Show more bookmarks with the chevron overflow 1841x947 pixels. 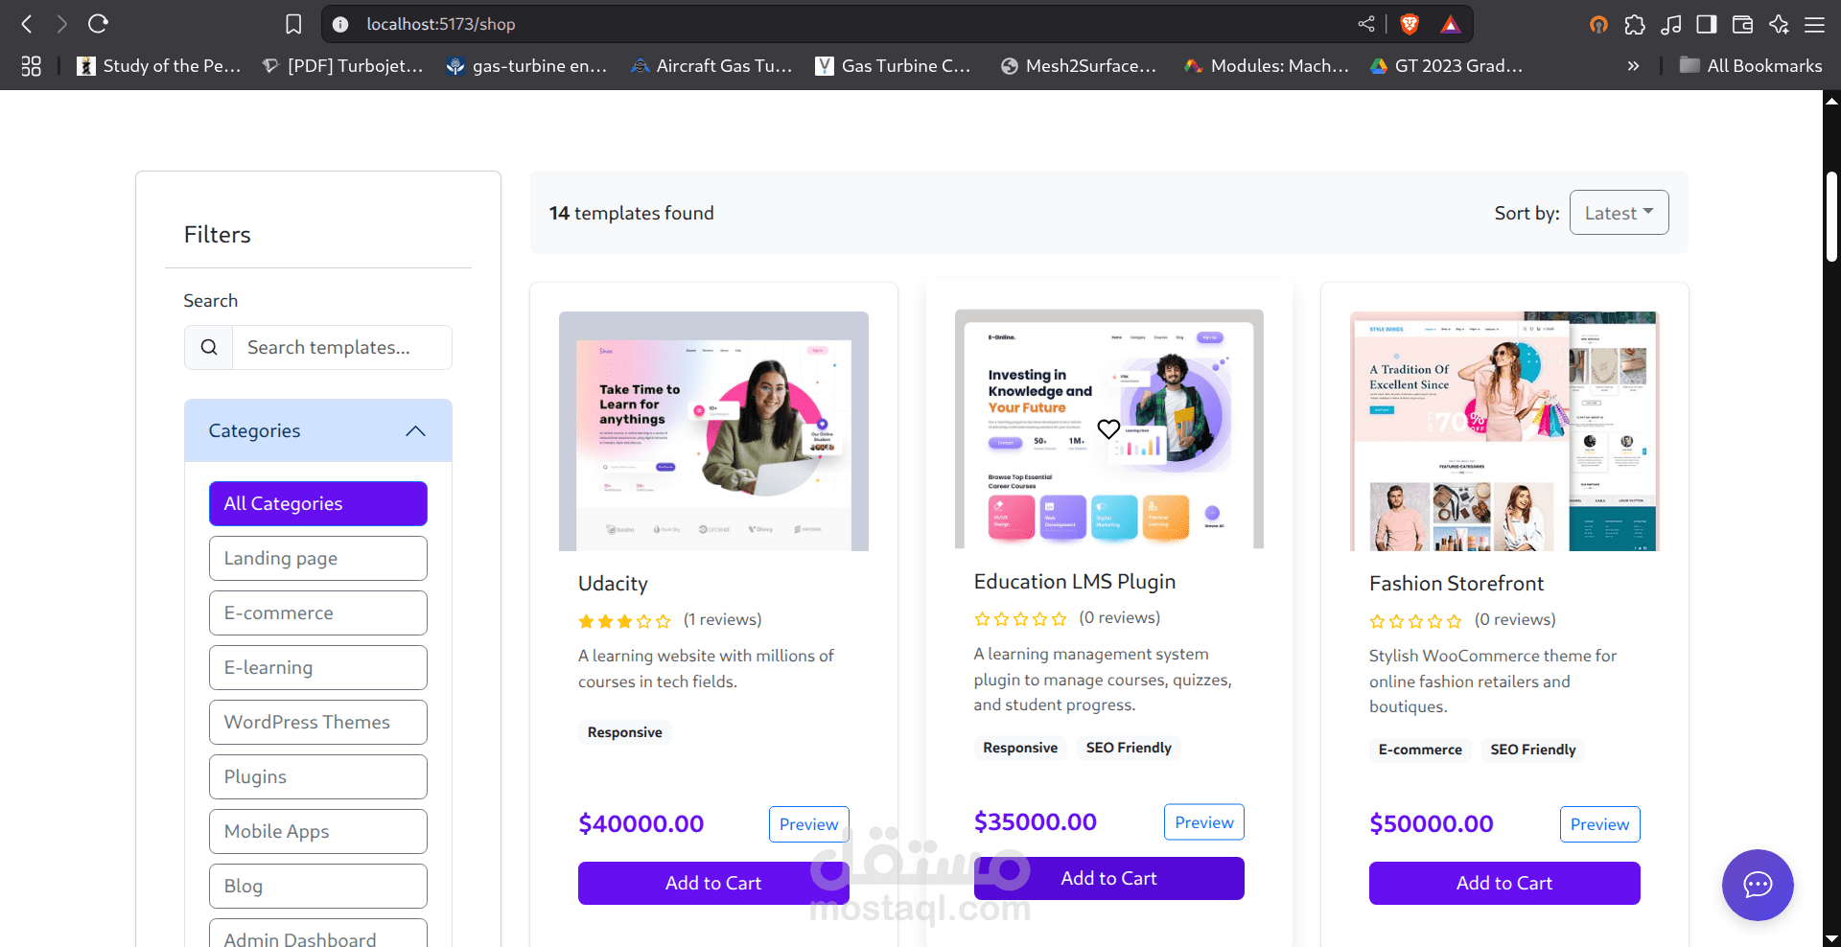coord(1633,66)
